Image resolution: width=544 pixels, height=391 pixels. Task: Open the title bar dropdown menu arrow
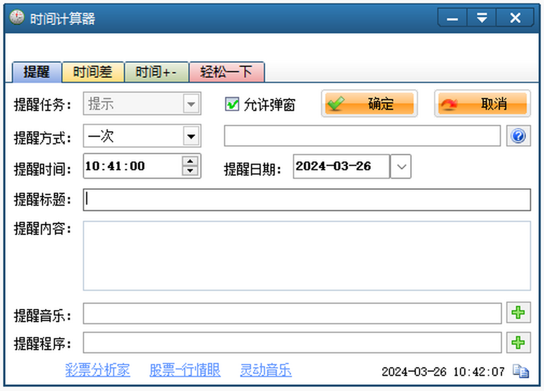[482, 18]
